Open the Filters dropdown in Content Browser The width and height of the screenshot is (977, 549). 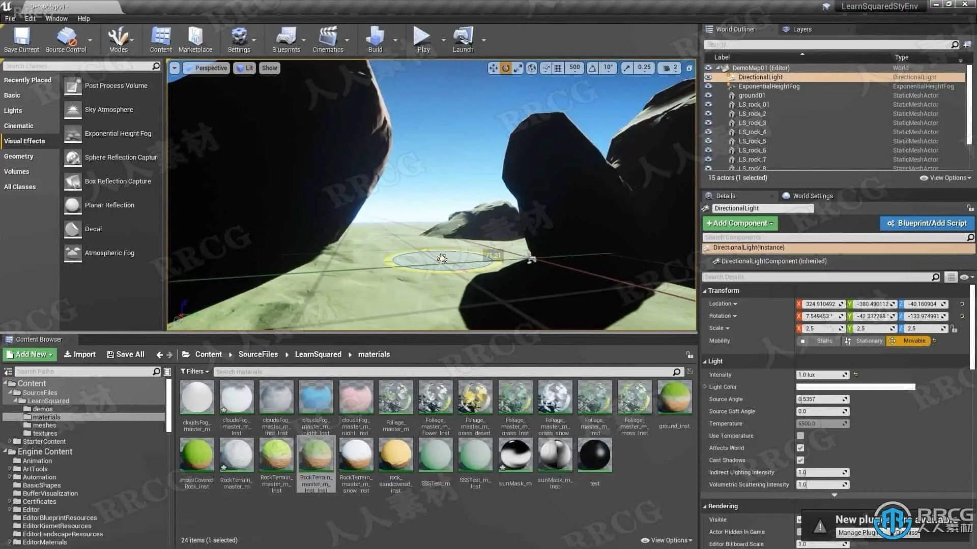click(195, 372)
